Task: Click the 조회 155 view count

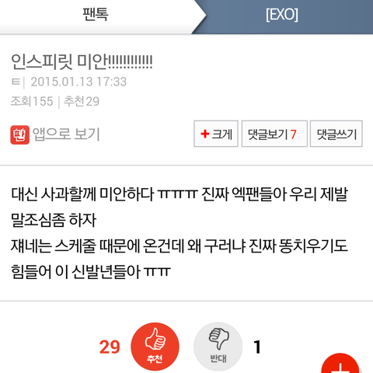Action: tap(32, 101)
